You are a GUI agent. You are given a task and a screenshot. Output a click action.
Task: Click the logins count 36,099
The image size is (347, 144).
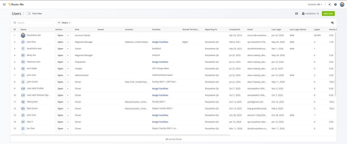(317, 35)
